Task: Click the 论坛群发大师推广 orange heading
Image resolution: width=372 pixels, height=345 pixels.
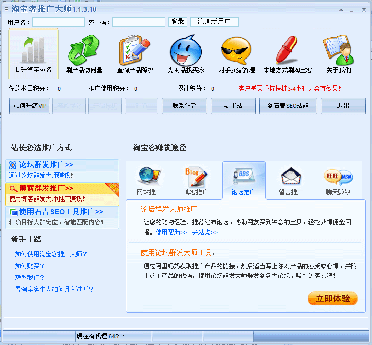Action: click(169, 209)
